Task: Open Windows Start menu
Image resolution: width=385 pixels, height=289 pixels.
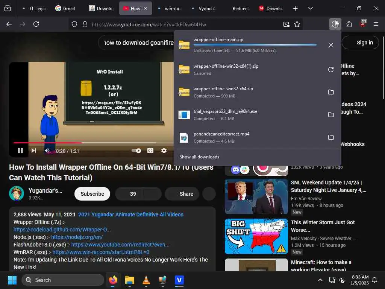Action: [x=12, y=280]
